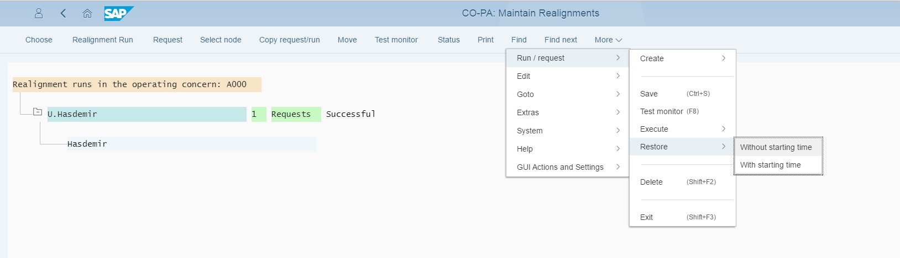The height and width of the screenshot is (258, 900).
Task: Click the Copy request/run button
Action: tap(289, 40)
